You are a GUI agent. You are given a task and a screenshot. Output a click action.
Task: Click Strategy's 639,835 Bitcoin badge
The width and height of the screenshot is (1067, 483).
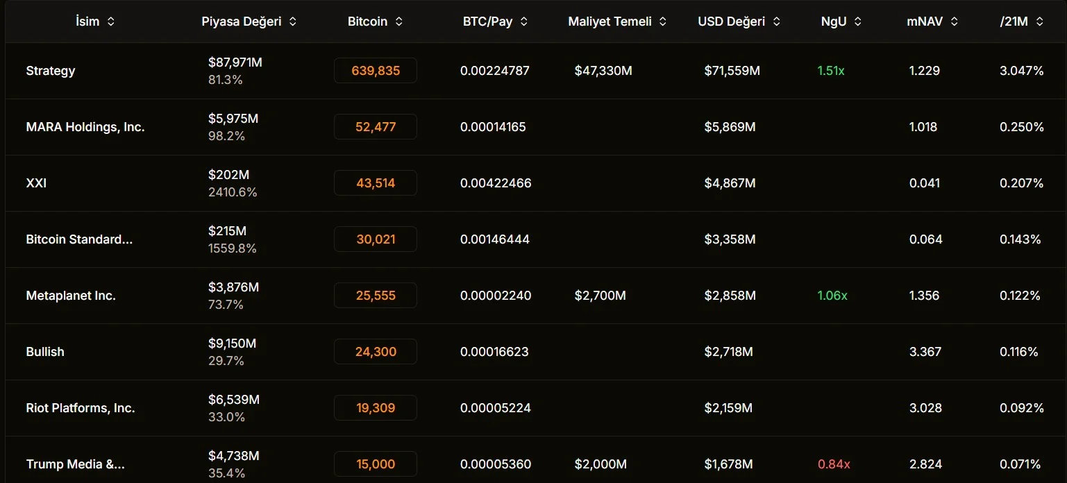coord(376,71)
